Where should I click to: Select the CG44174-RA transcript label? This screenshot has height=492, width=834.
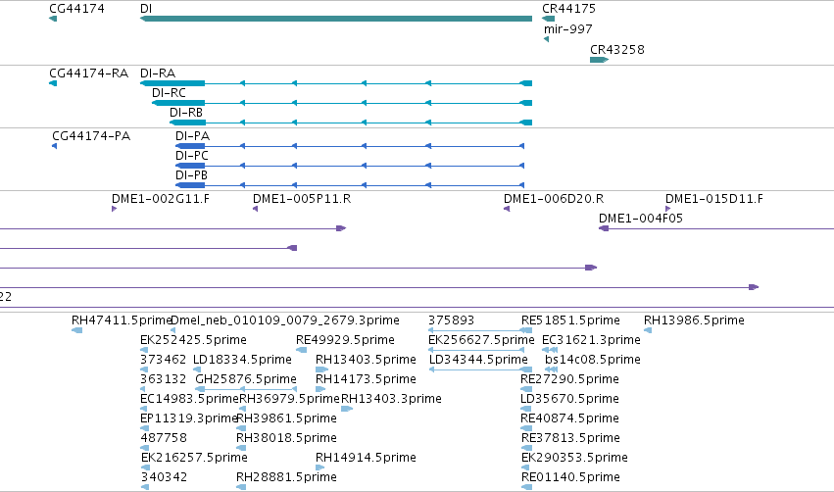(x=89, y=74)
